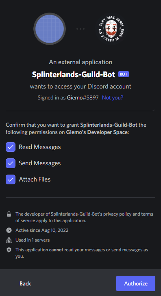Go back with the Back button
The image size is (161, 296).
25,283
